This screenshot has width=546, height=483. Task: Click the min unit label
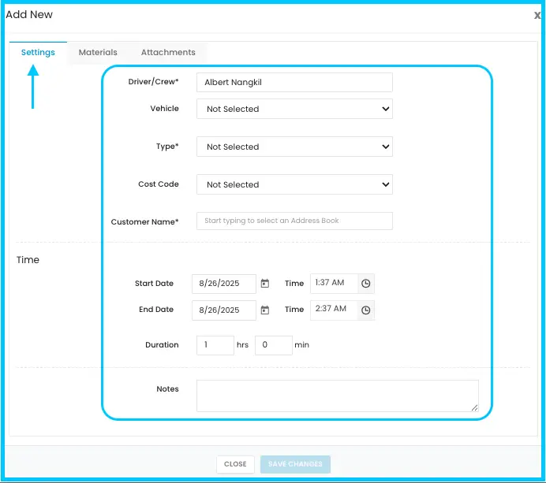(302, 344)
